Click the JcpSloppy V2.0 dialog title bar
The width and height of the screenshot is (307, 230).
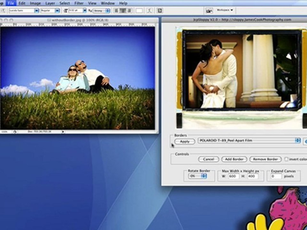pos(234,20)
